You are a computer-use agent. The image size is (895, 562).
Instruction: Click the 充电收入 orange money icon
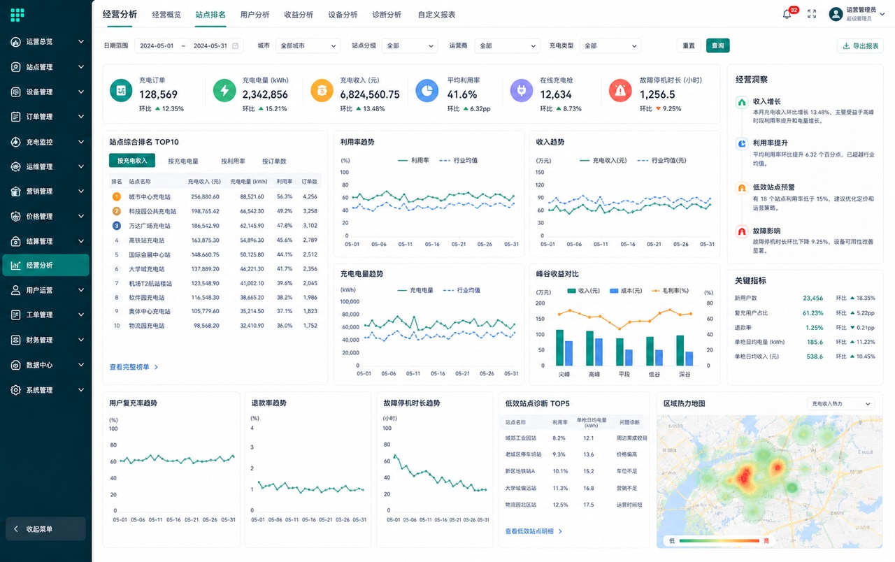click(x=322, y=90)
